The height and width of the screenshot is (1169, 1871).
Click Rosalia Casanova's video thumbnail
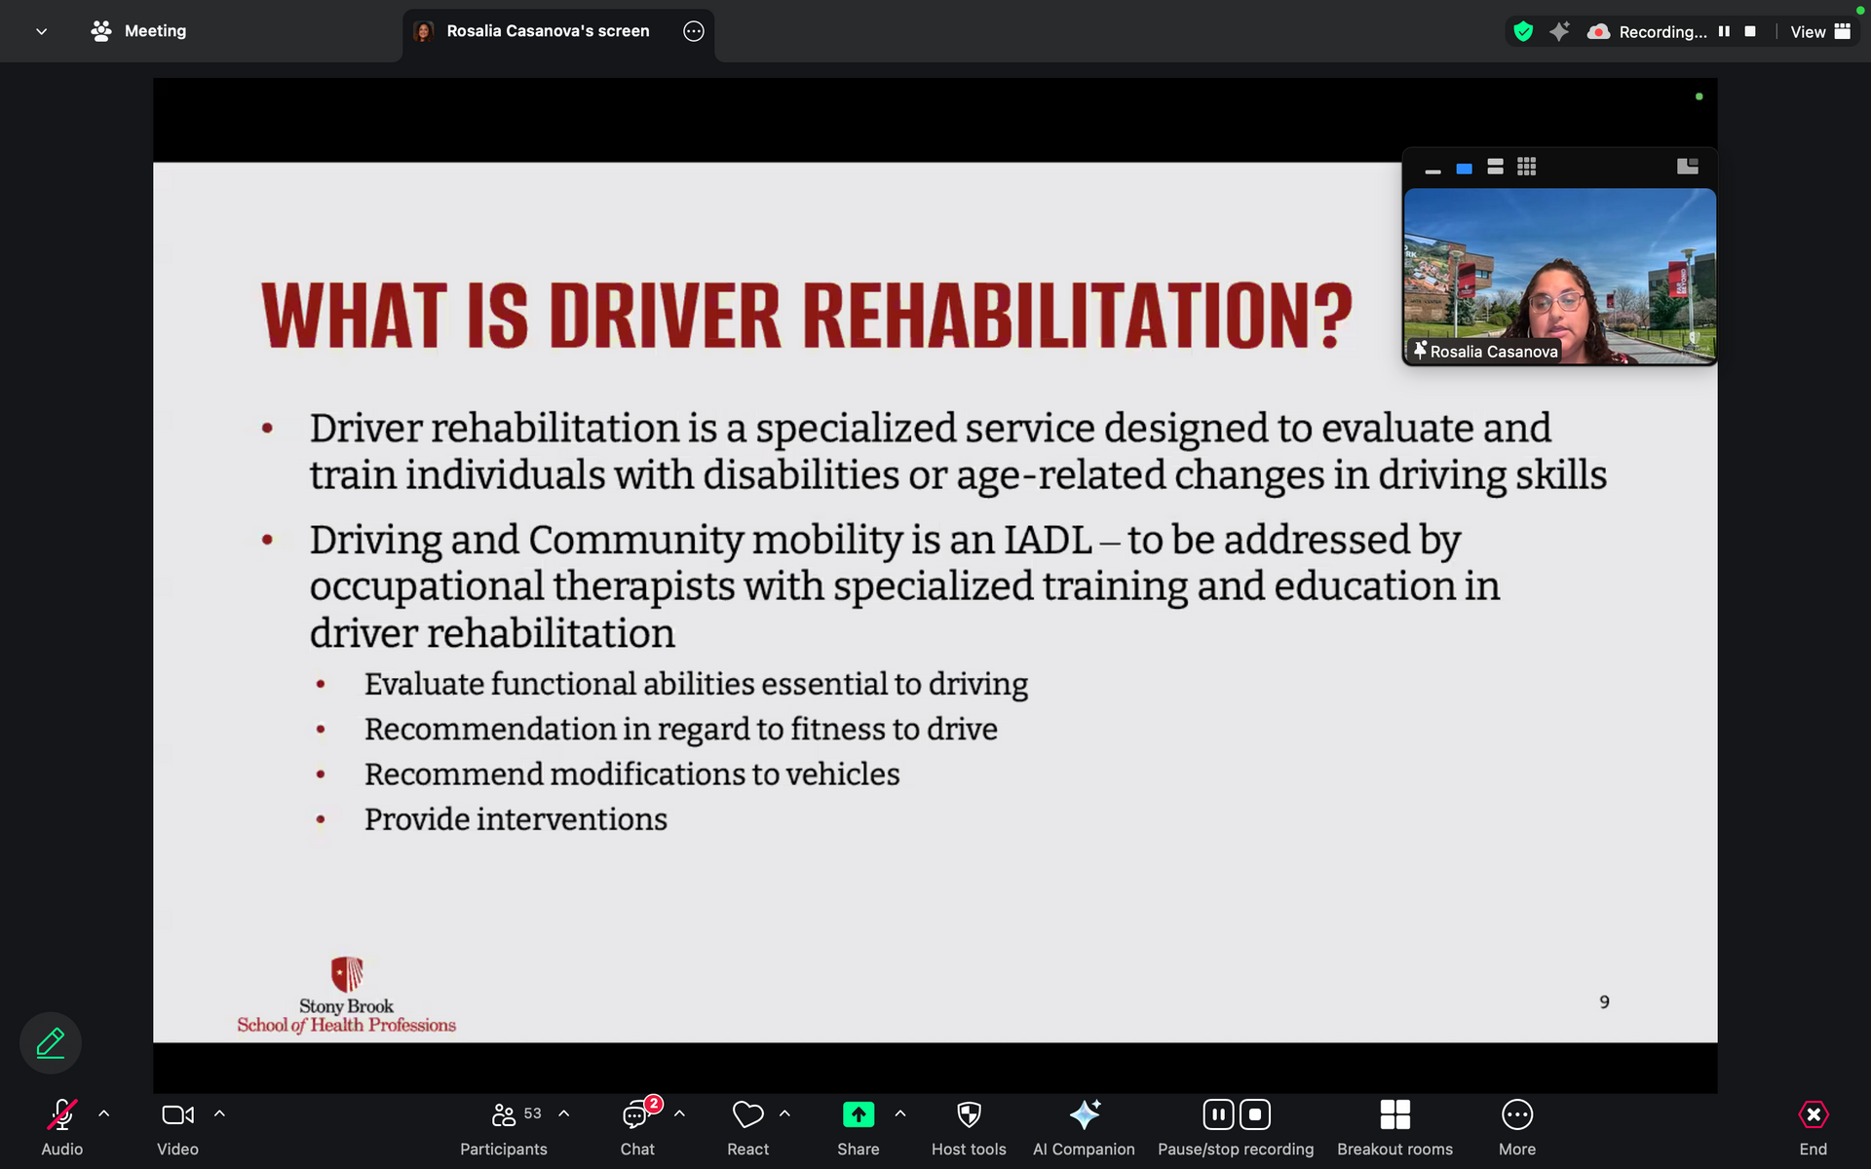click(x=1559, y=276)
